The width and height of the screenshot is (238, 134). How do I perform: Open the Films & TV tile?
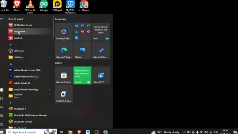(x=101, y=75)
